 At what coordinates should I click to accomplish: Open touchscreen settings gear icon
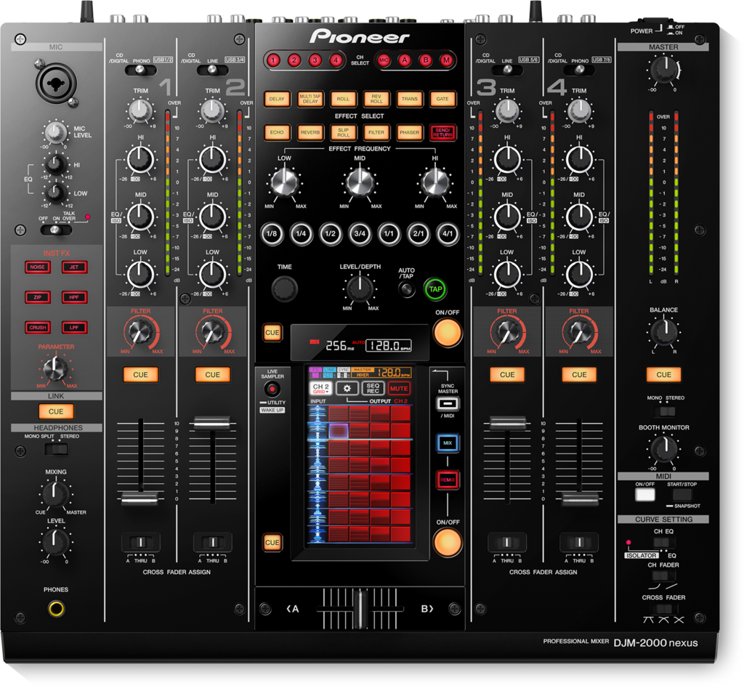(348, 389)
